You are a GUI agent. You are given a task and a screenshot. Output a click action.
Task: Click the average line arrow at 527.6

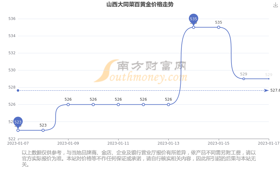pyautogui.click(x=266, y=91)
